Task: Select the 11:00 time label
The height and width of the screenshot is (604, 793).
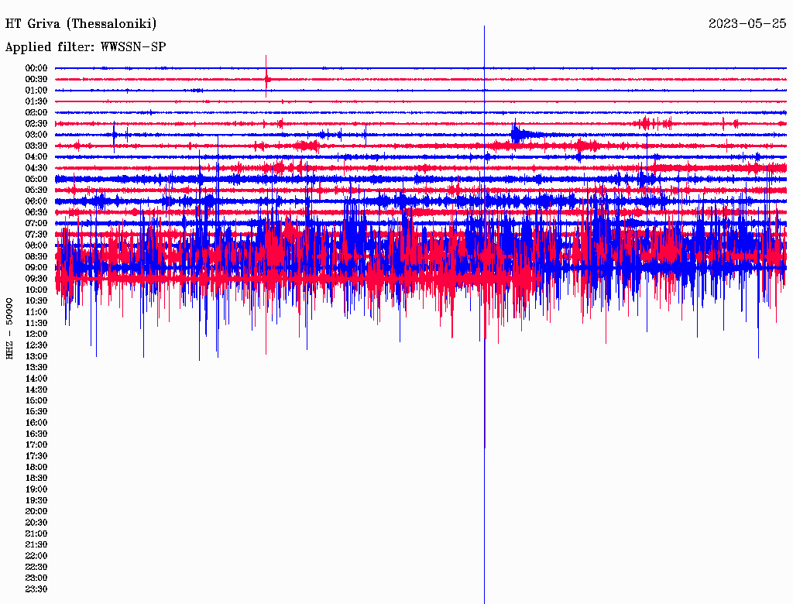Action: [x=36, y=312]
